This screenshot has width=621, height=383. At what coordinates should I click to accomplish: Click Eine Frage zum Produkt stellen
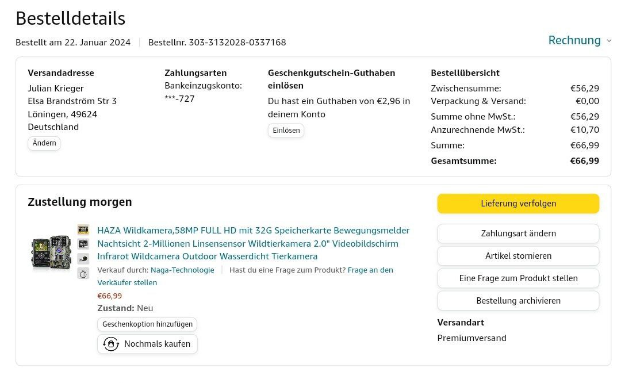[518, 278]
